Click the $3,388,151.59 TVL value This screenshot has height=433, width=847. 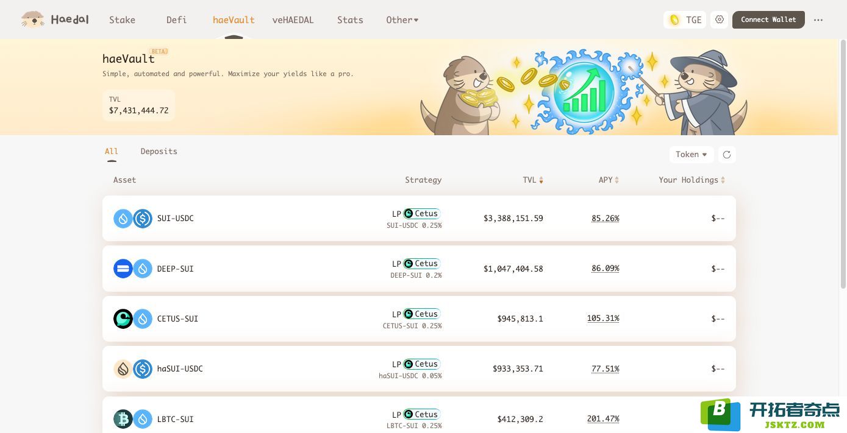[x=513, y=219]
